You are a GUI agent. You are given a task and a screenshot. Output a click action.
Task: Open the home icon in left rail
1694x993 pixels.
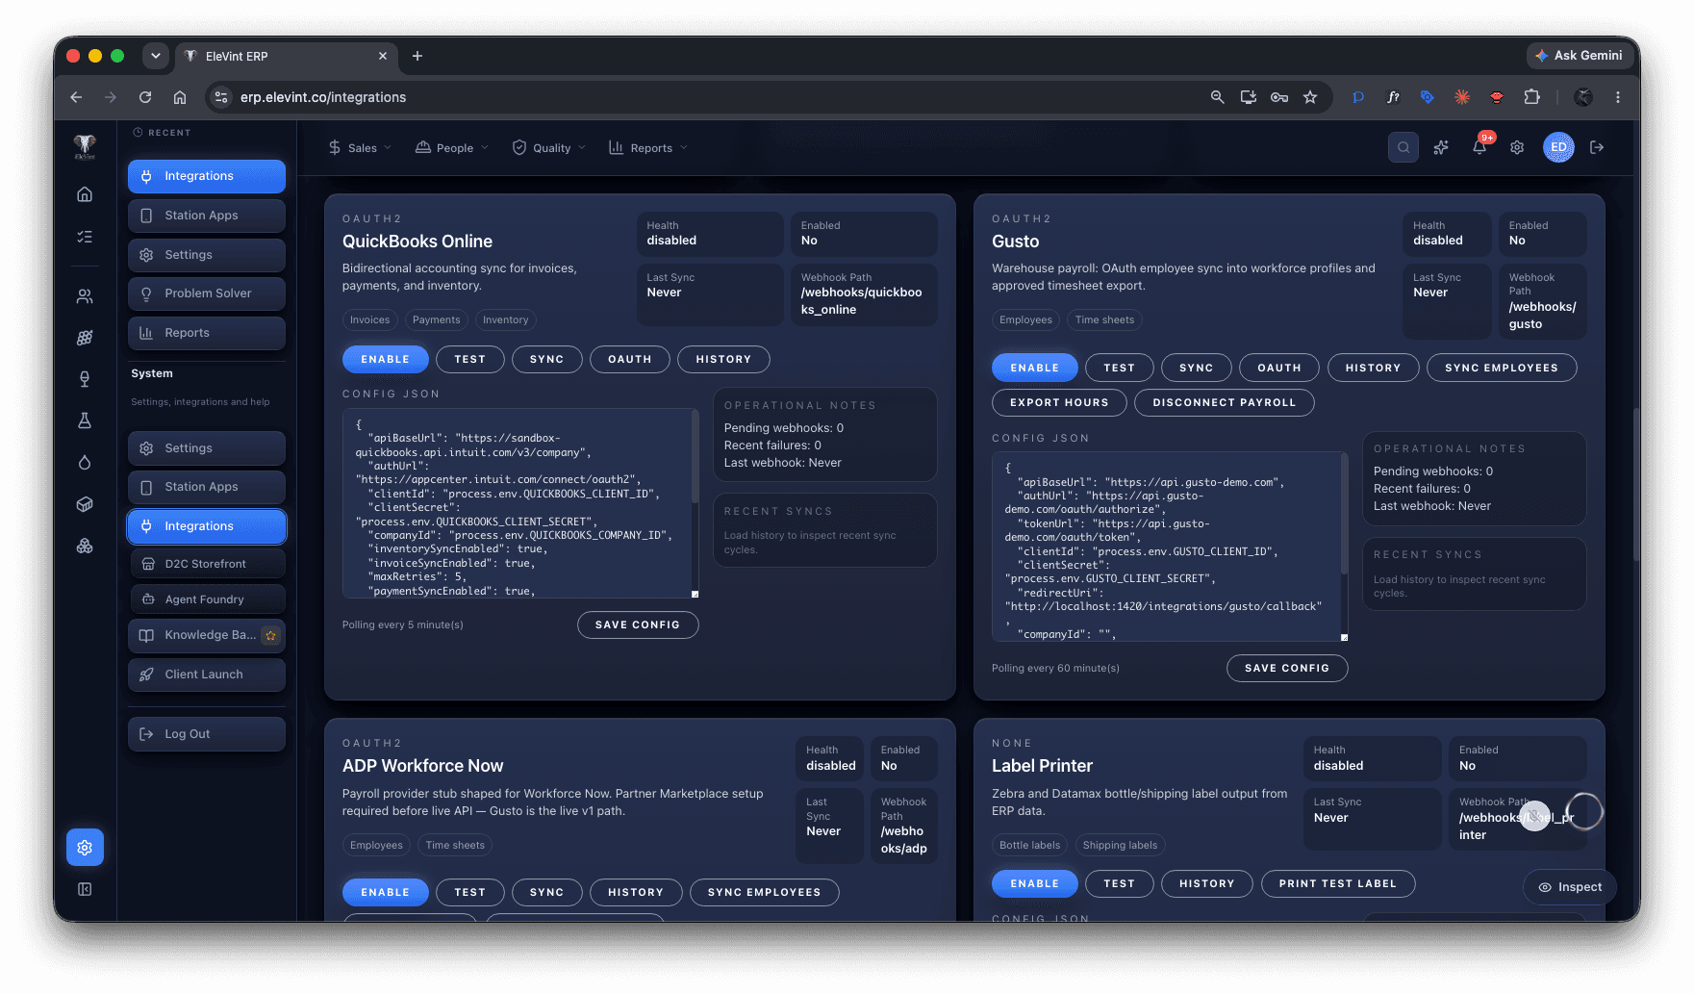[85, 194]
